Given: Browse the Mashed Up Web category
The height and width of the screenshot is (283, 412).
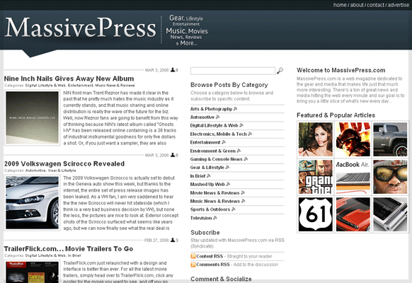Looking at the screenshot, I should click(207, 185).
